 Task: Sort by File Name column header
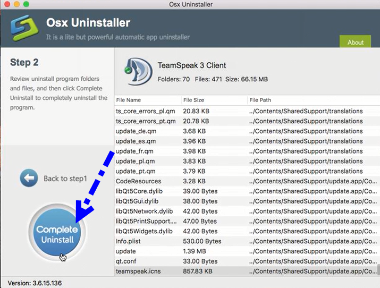pyautogui.click(x=128, y=100)
